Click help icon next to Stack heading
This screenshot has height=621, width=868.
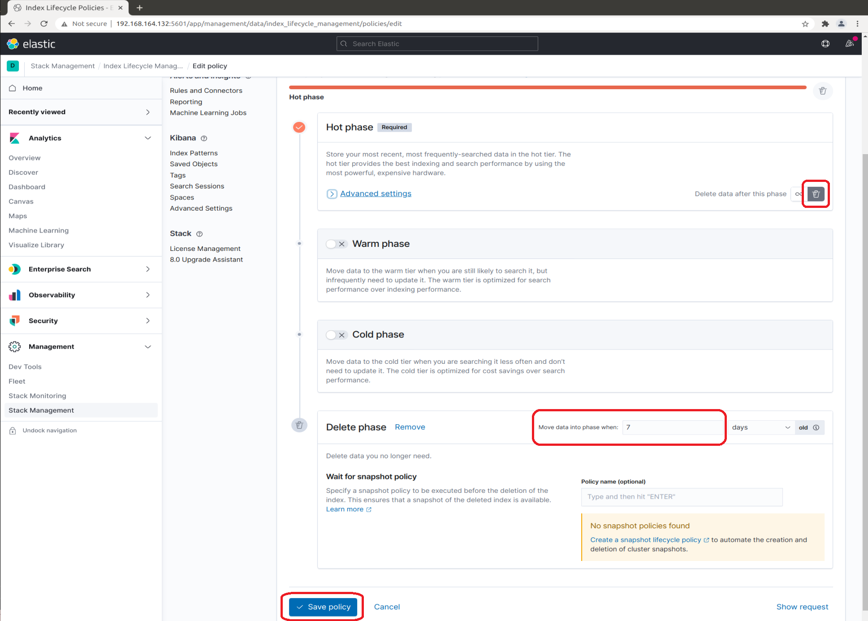[199, 234]
